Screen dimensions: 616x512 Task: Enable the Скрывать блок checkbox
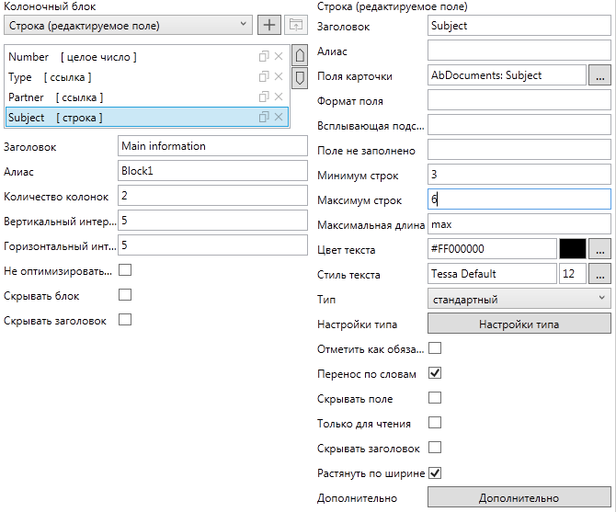[x=125, y=295]
